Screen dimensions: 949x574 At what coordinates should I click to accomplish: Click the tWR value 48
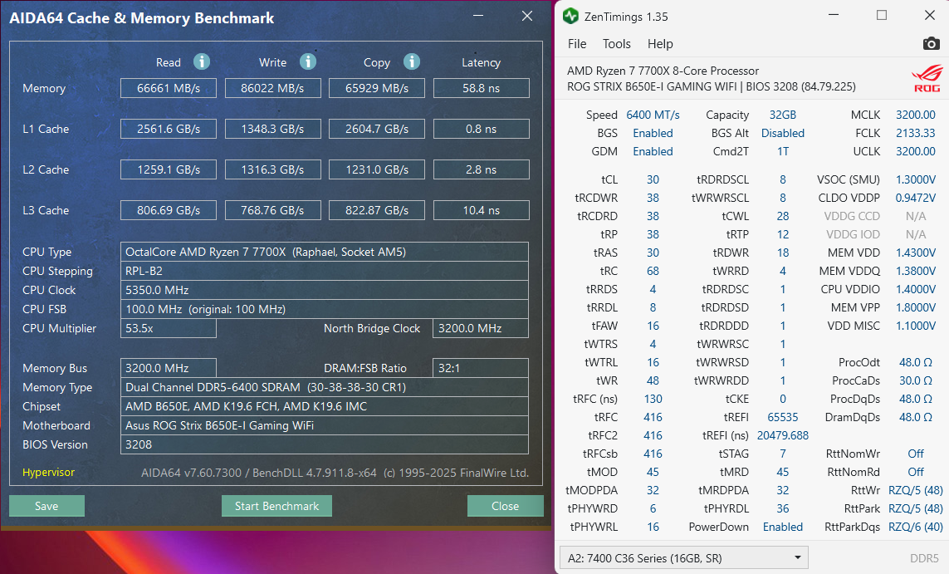pyautogui.click(x=653, y=380)
